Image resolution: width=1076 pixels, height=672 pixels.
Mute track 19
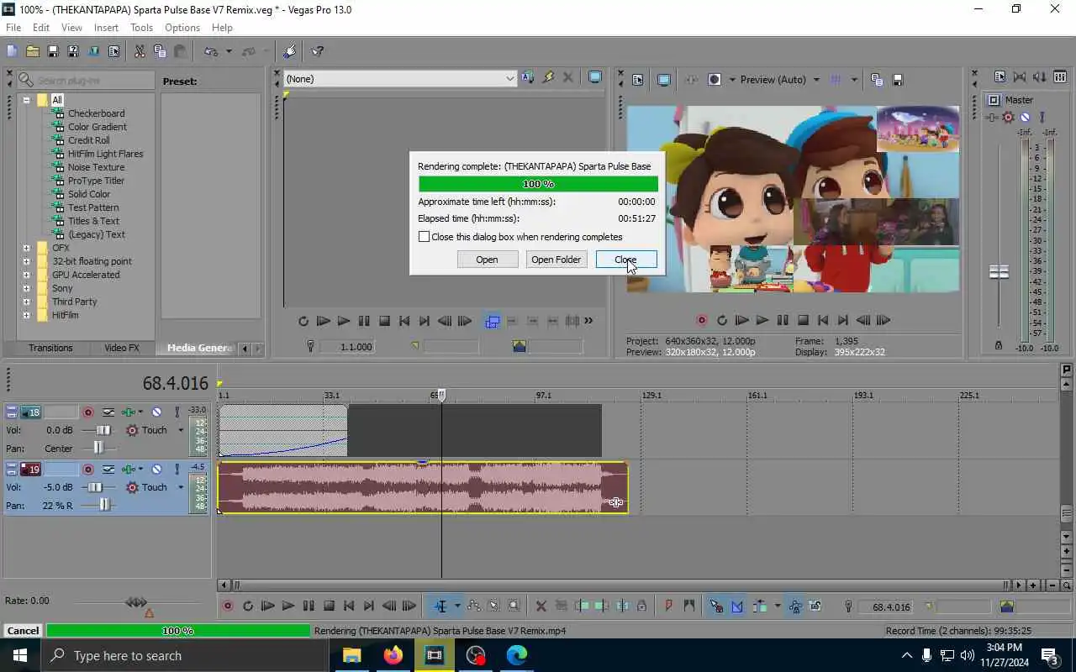[x=156, y=469]
